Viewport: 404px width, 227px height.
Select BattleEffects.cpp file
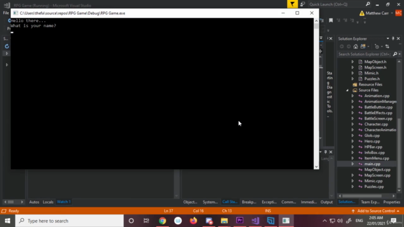click(378, 113)
